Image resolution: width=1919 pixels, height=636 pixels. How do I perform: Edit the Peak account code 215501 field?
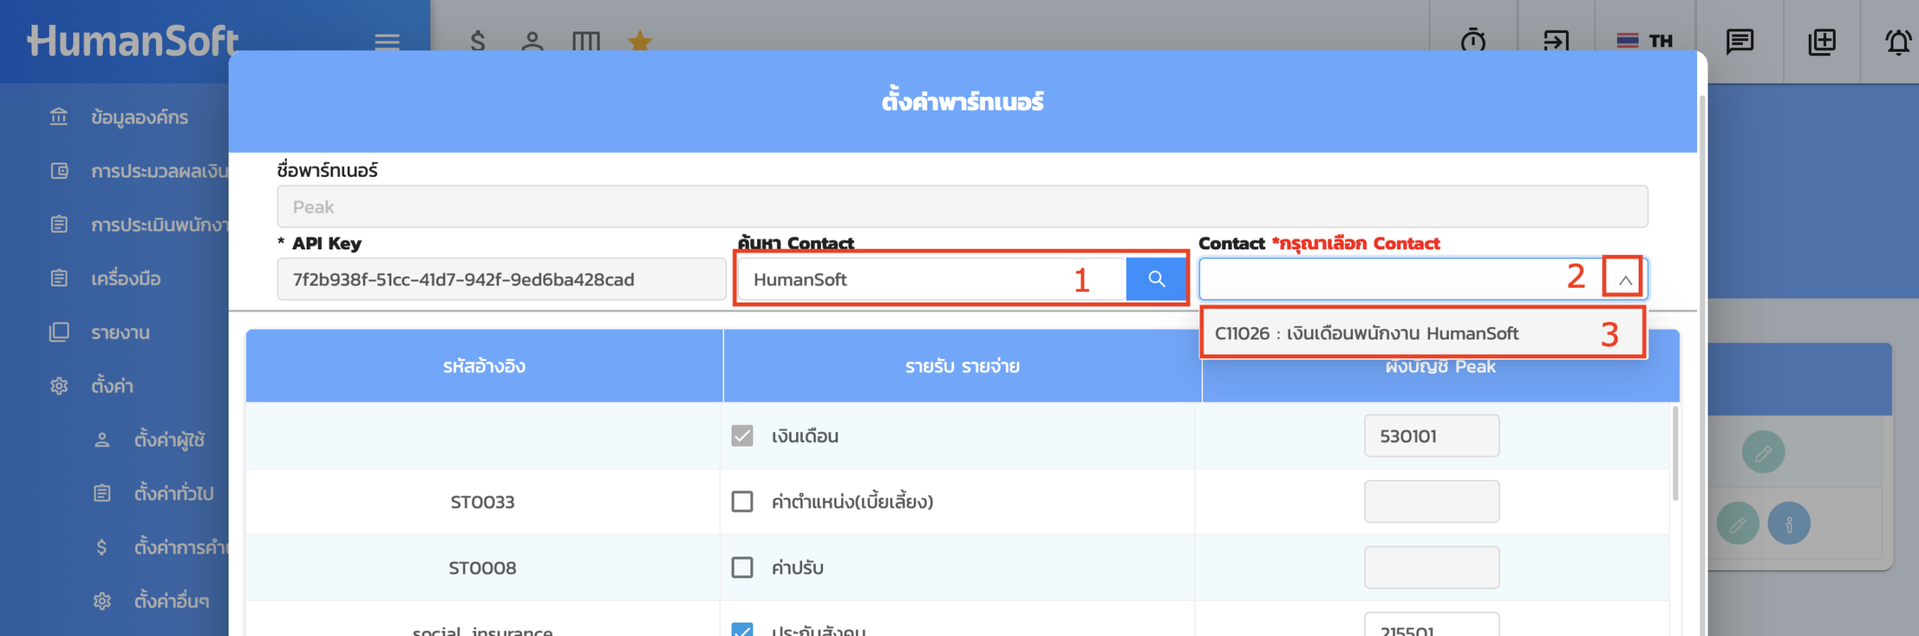pyautogui.click(x=1432, y=625)
